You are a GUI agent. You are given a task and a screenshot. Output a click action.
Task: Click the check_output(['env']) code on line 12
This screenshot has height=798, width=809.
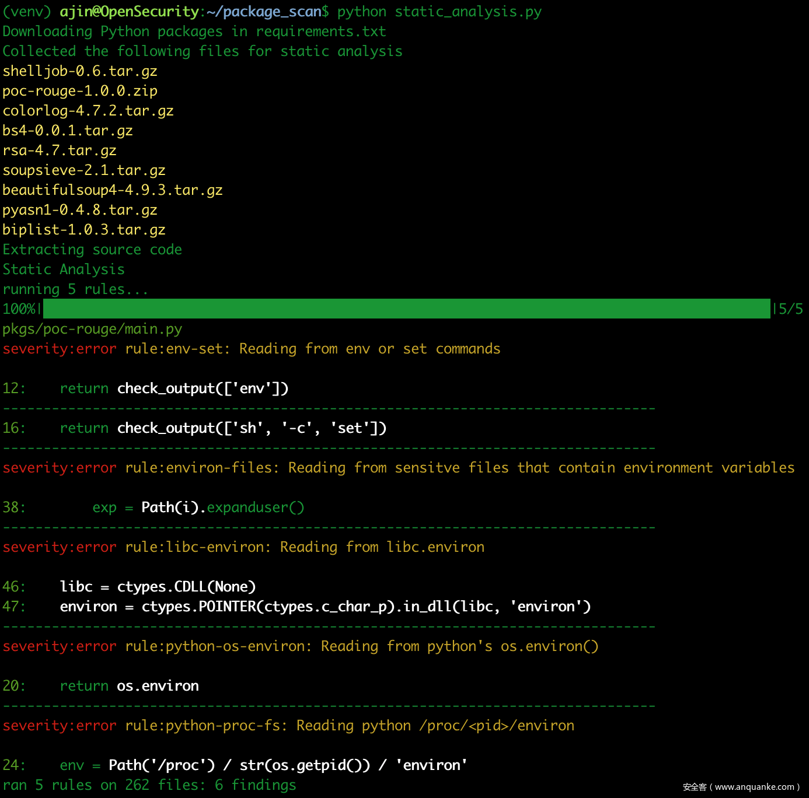pyautogui.click(x=203, y=388)
